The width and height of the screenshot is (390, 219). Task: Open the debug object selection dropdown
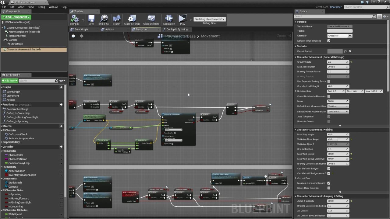(210, 19)
